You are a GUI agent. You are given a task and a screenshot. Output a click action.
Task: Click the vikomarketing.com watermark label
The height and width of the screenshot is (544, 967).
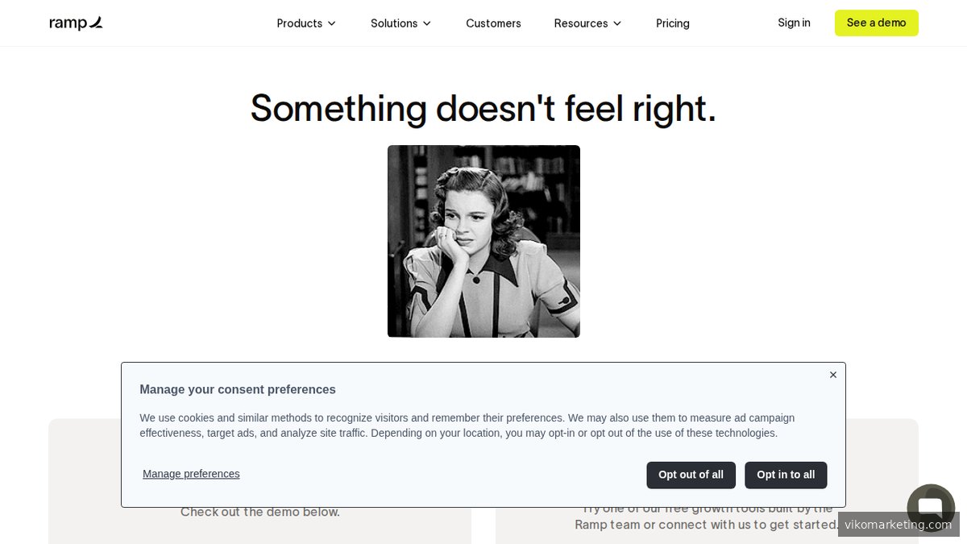tap(898, 525)
